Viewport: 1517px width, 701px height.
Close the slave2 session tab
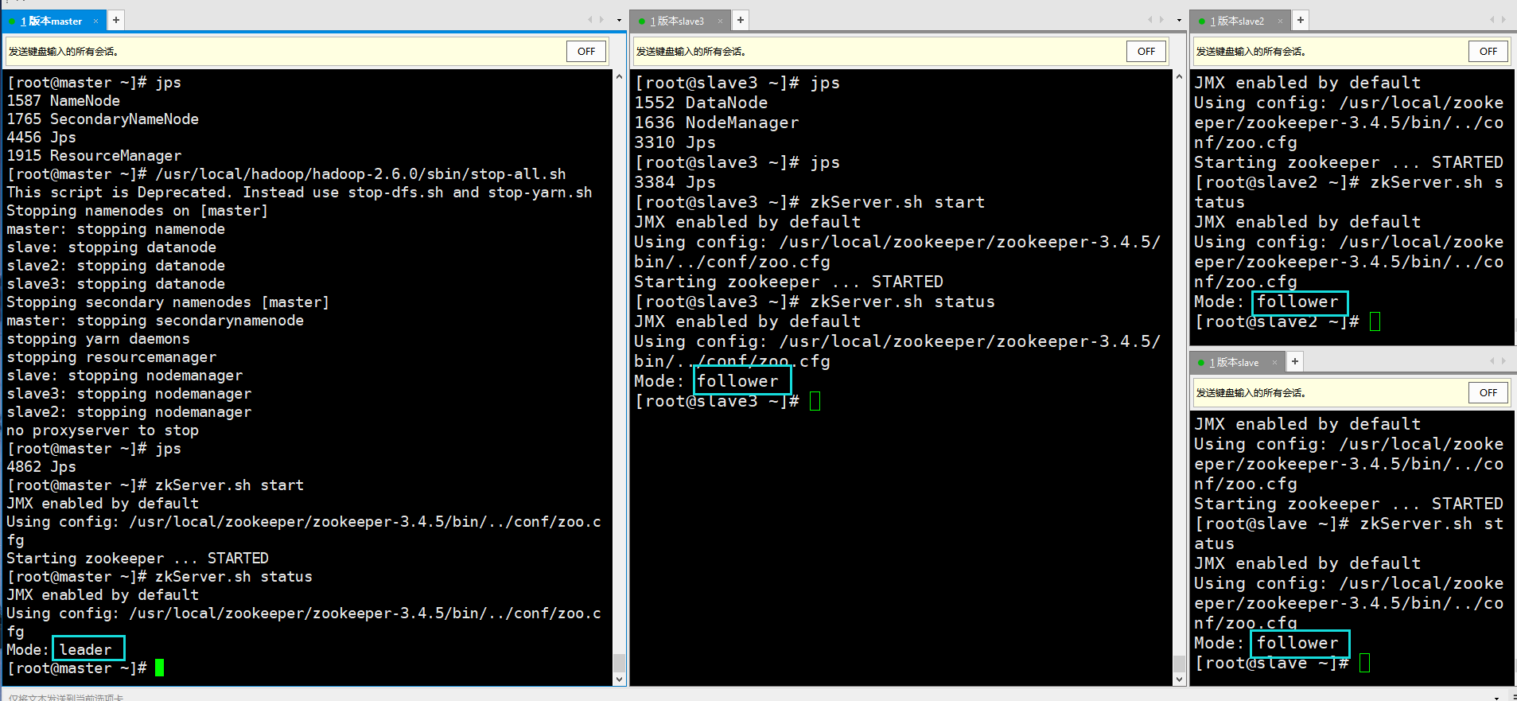[1282, 21]
